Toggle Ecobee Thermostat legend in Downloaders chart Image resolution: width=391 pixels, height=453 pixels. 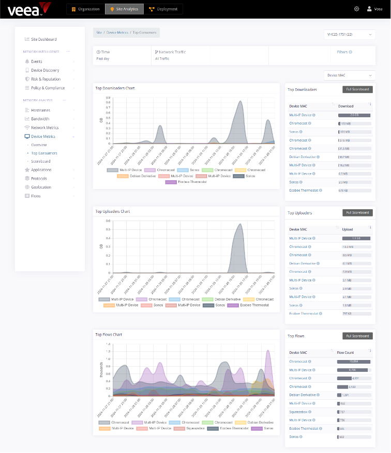tap(186, 182)
